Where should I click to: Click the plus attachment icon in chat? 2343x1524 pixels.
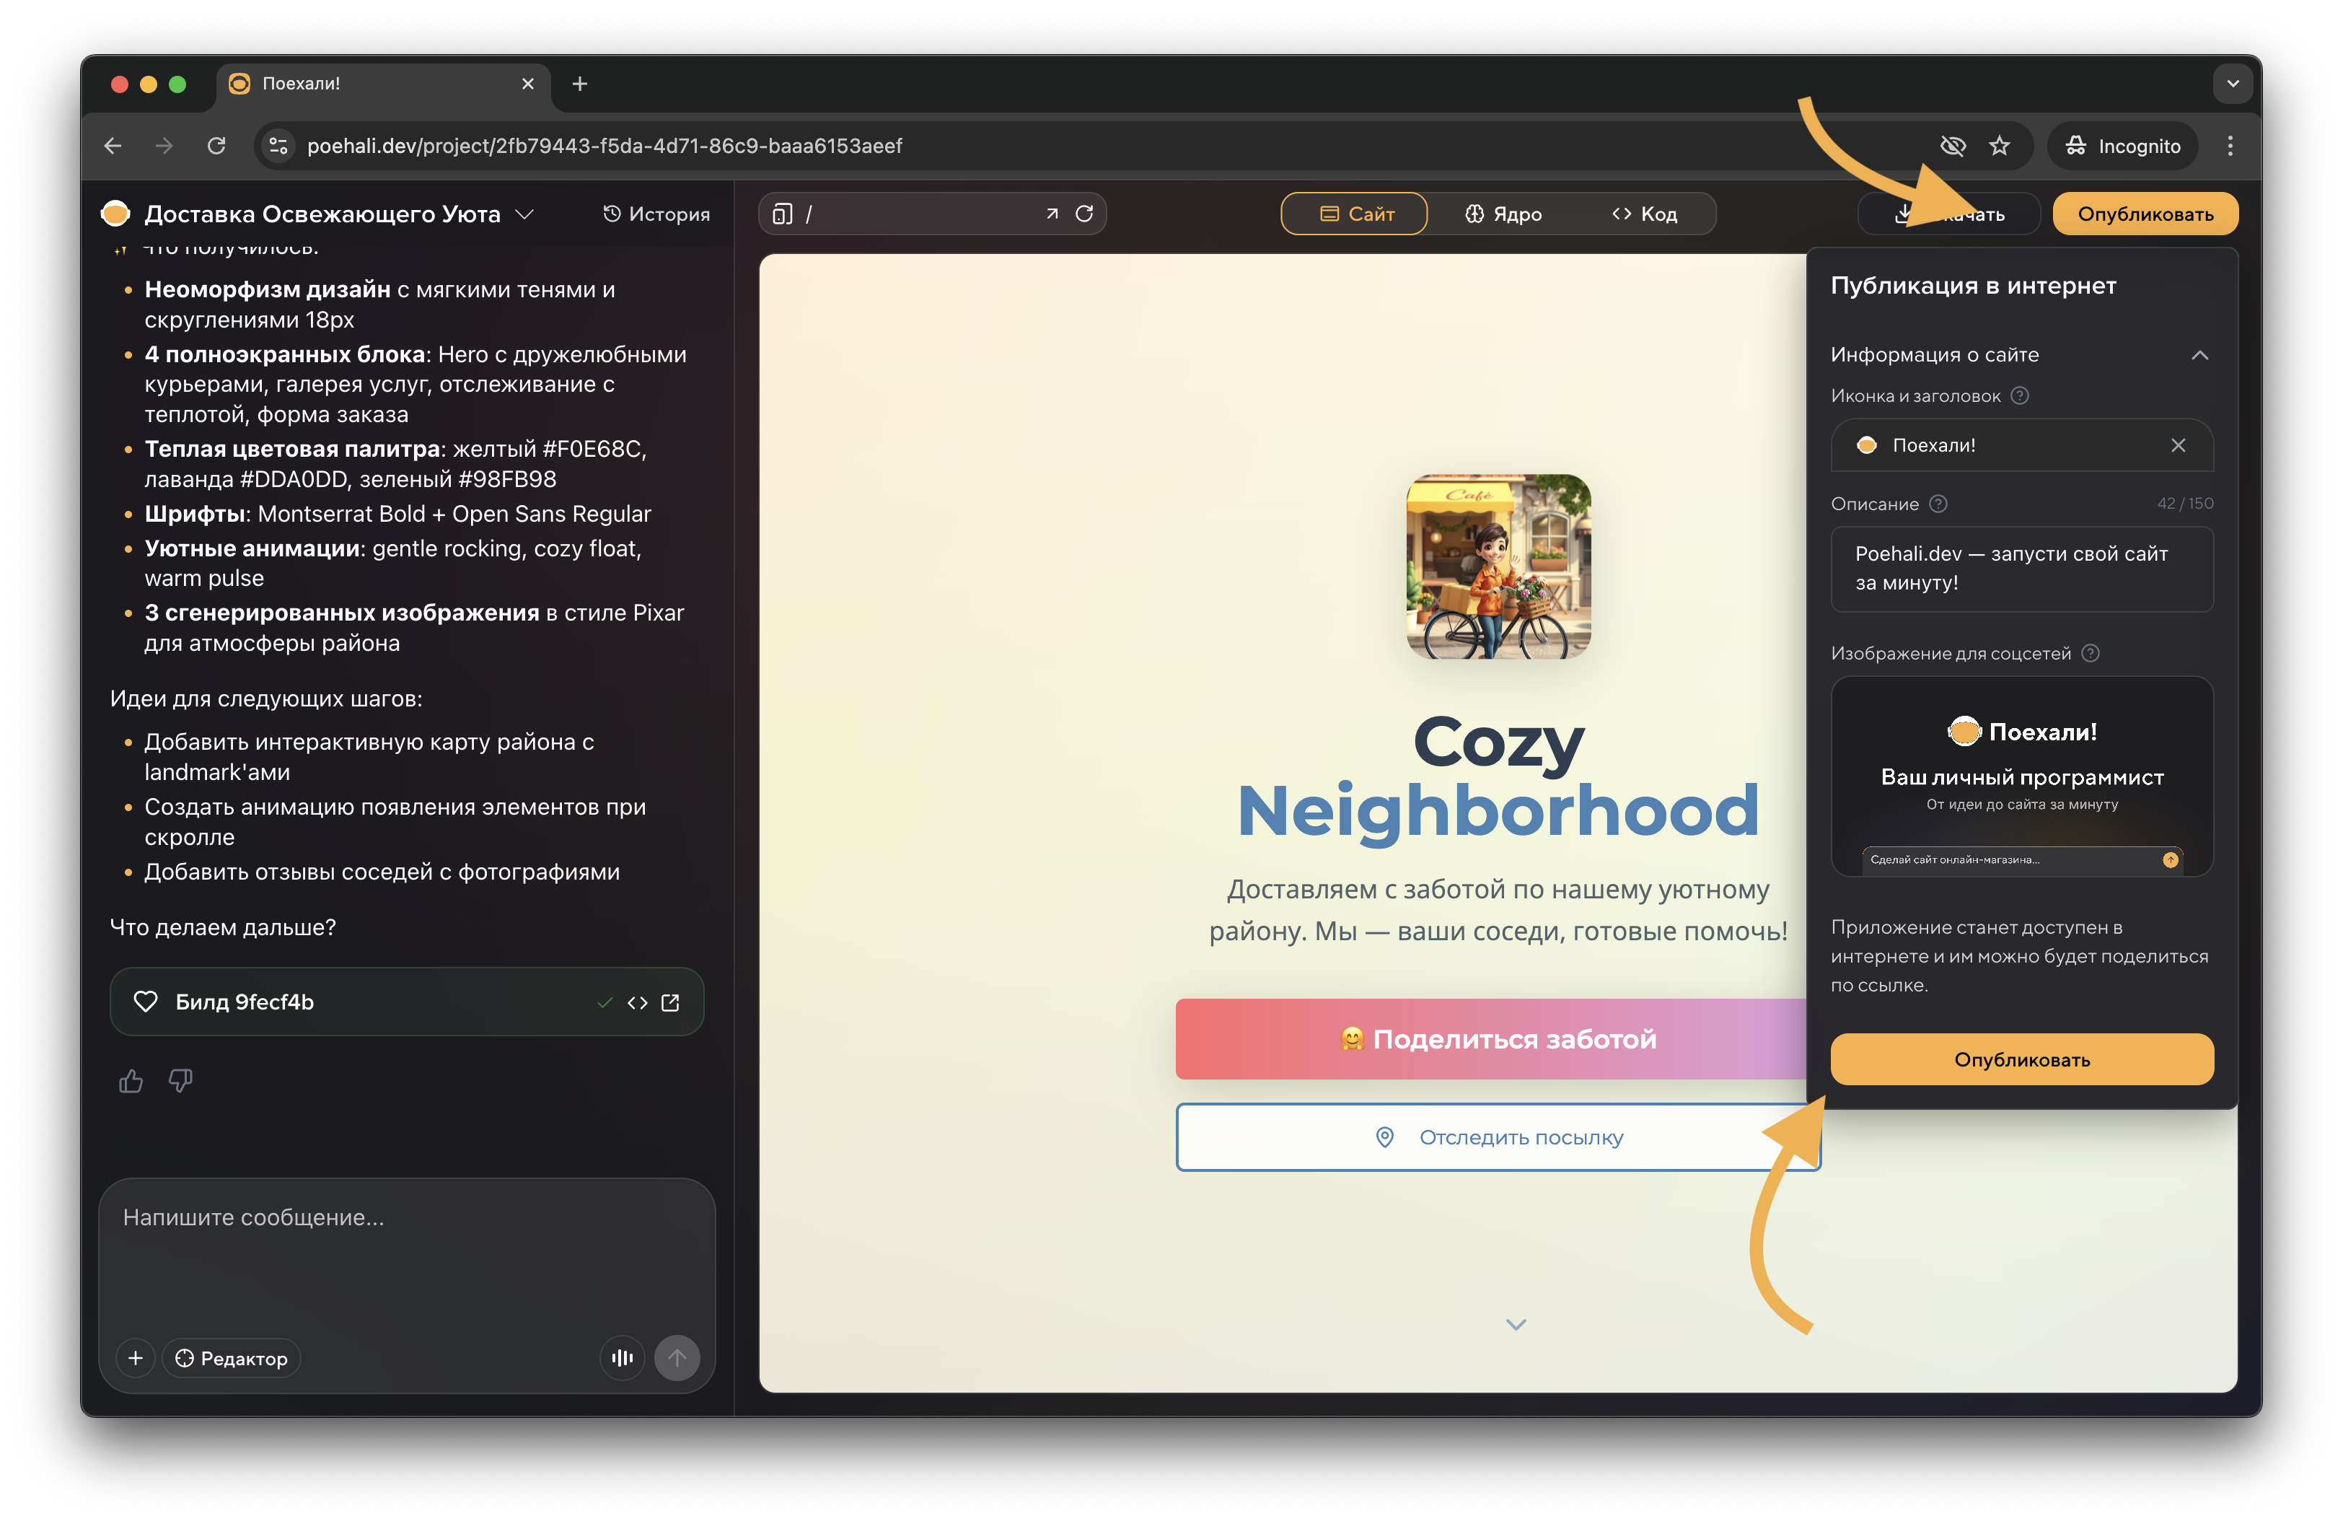click(x=136, y=1357)
